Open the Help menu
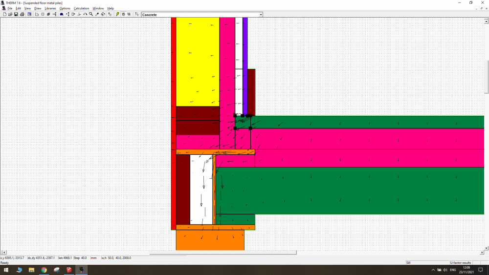Viewport: 489px width, 275px height. pyautogui.click(x=111, y=8)
